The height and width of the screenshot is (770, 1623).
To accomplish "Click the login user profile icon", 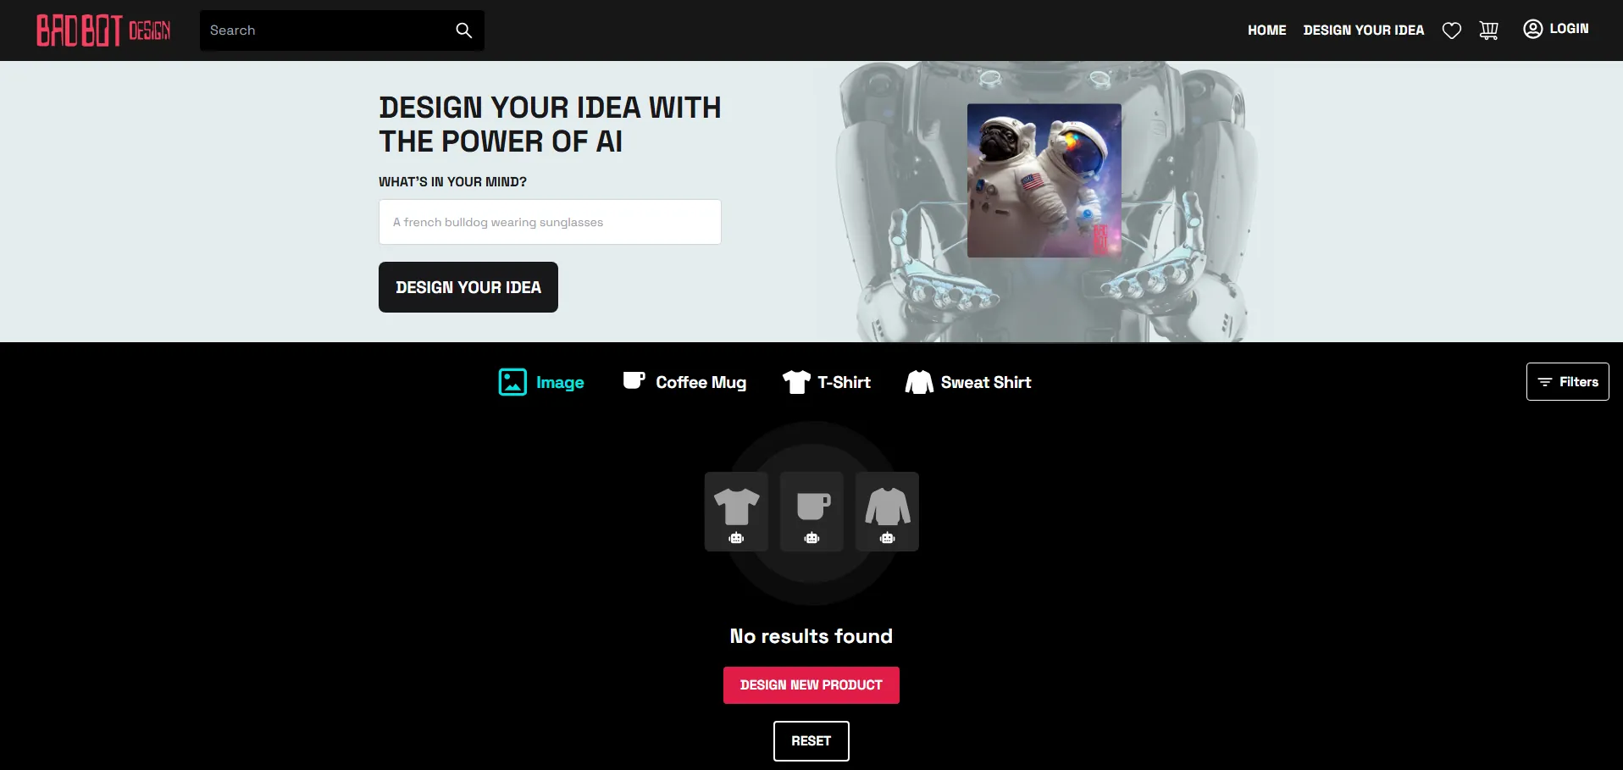I will click(1532, 29).
